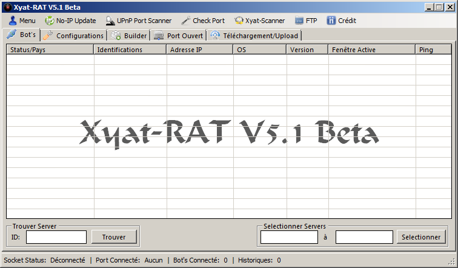The height and width of the screenshot is (268, 458).
Task: Click the Selectionner button
Action: (x=421, y=237)
